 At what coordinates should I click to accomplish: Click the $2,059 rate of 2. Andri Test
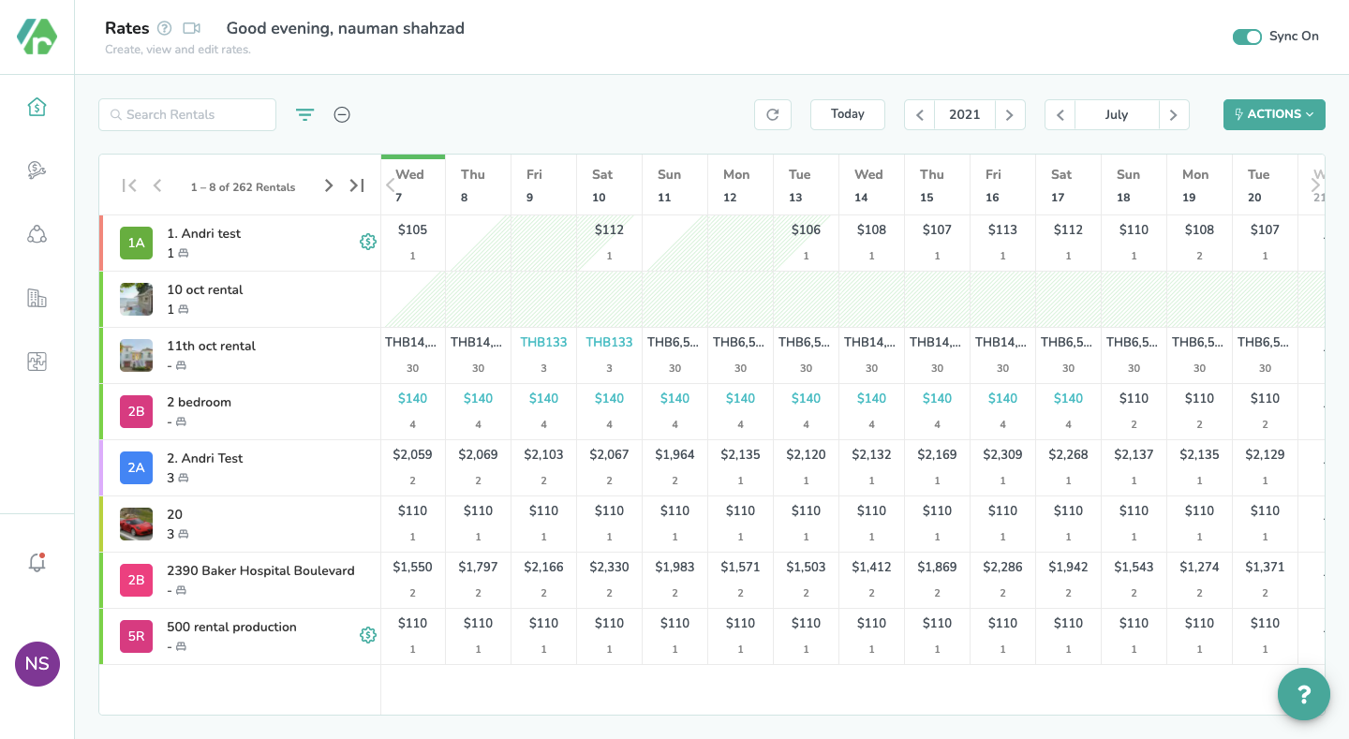(412, 454)
